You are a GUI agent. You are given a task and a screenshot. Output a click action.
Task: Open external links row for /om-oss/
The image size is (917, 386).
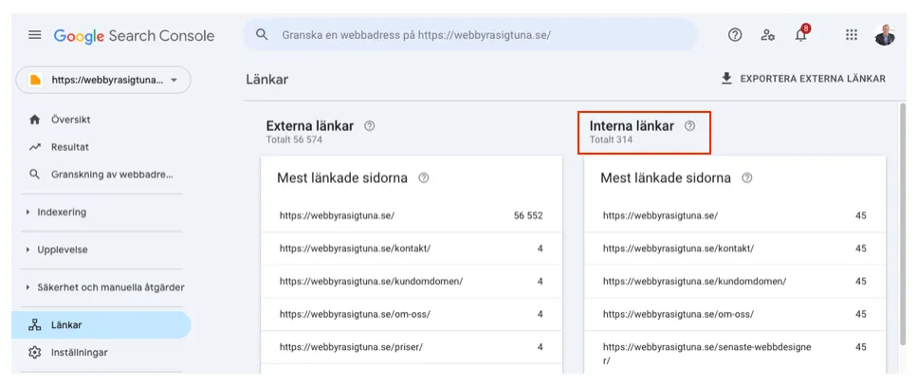412,314
